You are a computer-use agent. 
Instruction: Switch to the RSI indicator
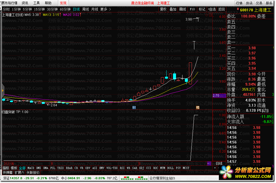pos(122,168)
